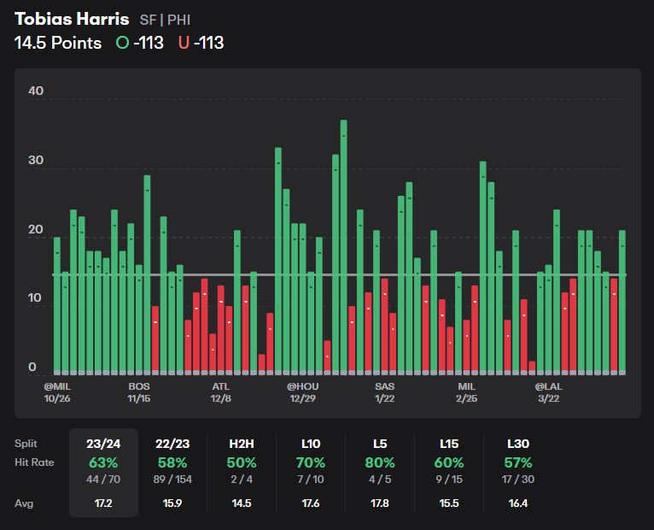The image size is (654, 530).
Task: Click the ATL 12/8 axis label
Action: click(220, 392)
